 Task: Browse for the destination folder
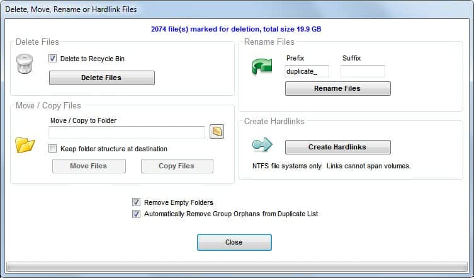tap(217, 131)
